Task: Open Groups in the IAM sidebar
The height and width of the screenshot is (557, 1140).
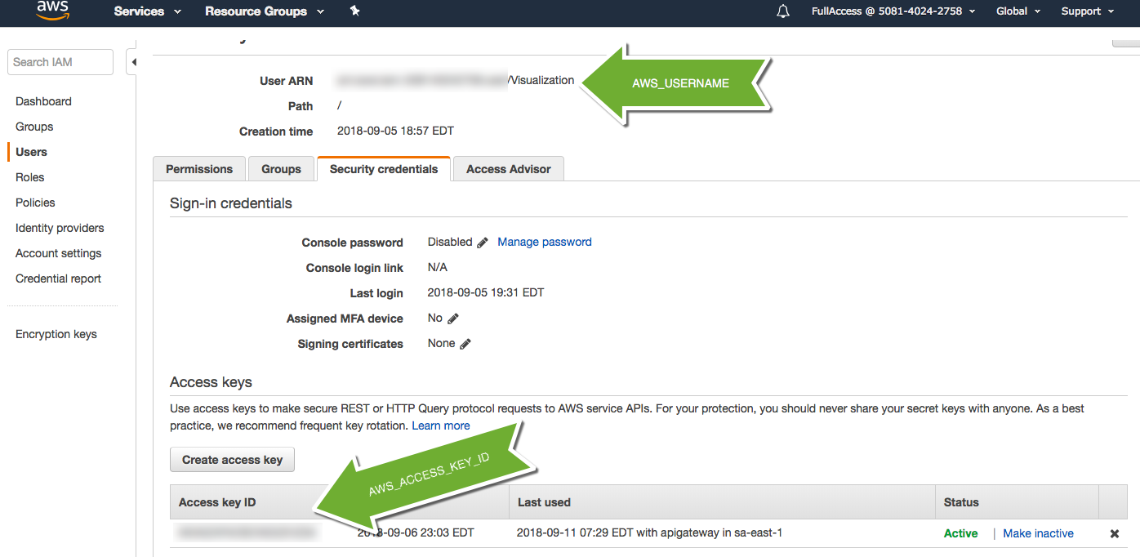Action: (x=34, y=127)
